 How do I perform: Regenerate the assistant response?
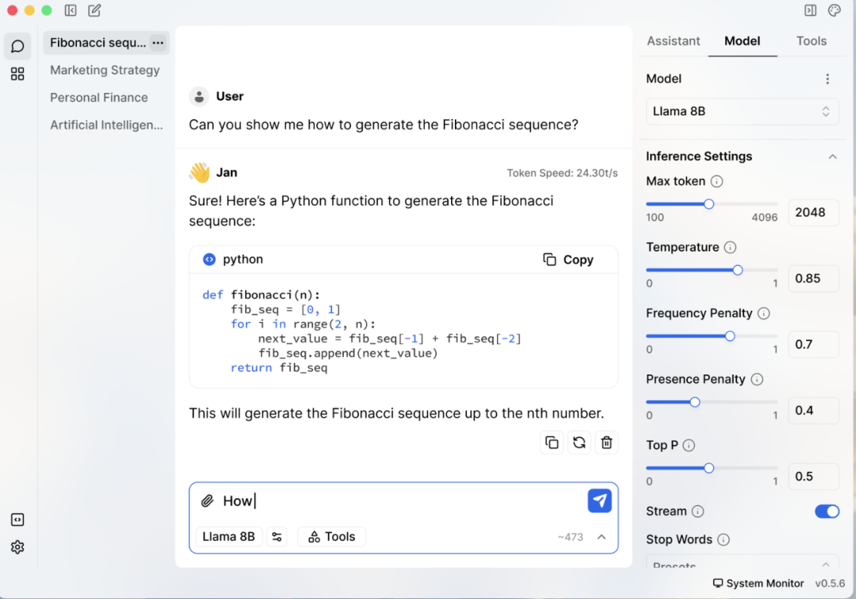[x=579, y=442]
